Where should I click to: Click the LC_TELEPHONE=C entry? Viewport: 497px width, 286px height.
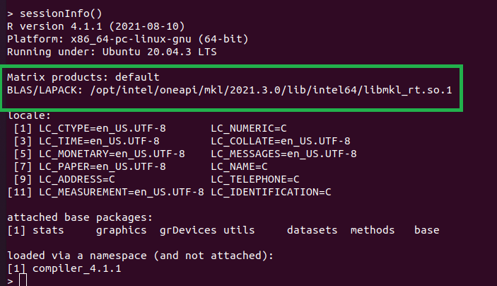[x=255, y=179]
